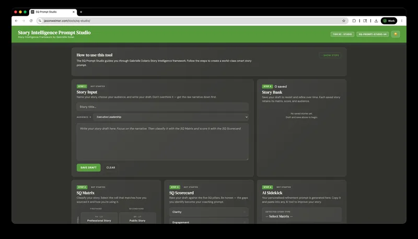Open the site information icon in the address bar
The height and width of the screenshot is (239, 418).
click(x=40, y=21)
